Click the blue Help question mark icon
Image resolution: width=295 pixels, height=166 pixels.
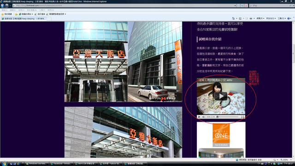click(289, 18)
